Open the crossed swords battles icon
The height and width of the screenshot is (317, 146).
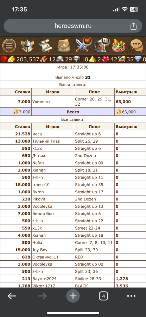pyautogui.click(x=83, y=45)
